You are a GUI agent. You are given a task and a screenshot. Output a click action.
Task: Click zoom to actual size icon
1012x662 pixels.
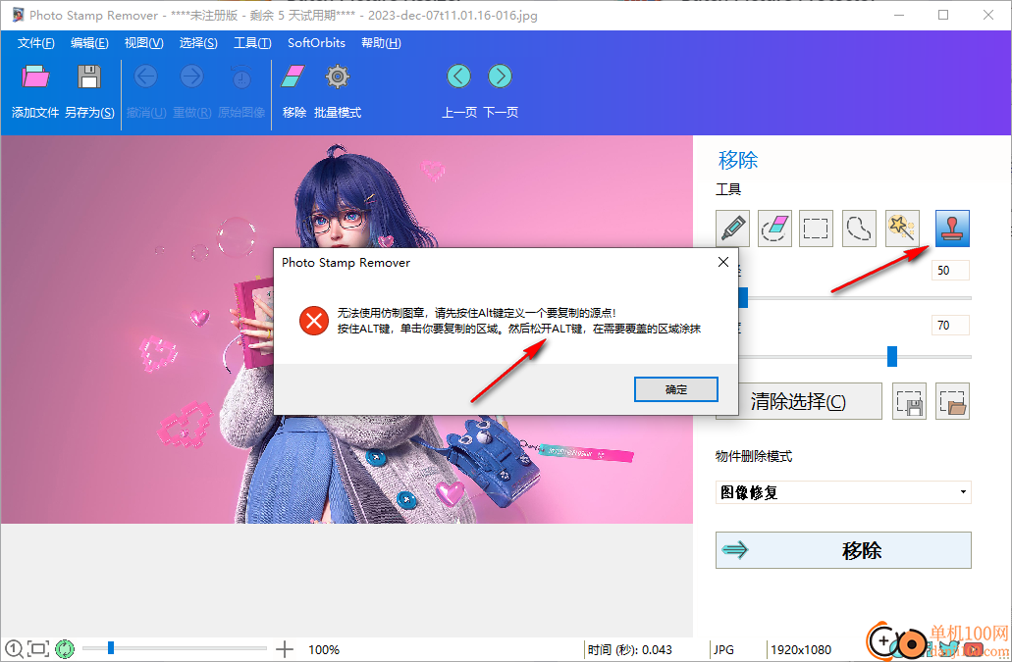[14, 649]
